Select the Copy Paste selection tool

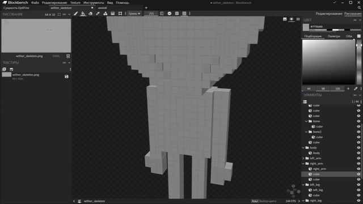pos(120,14)
